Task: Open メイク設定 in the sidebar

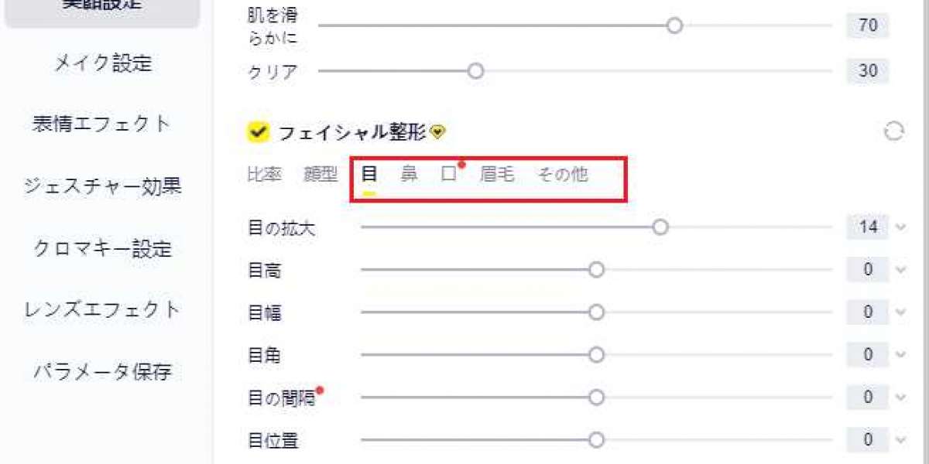Action: click(101, 65)
